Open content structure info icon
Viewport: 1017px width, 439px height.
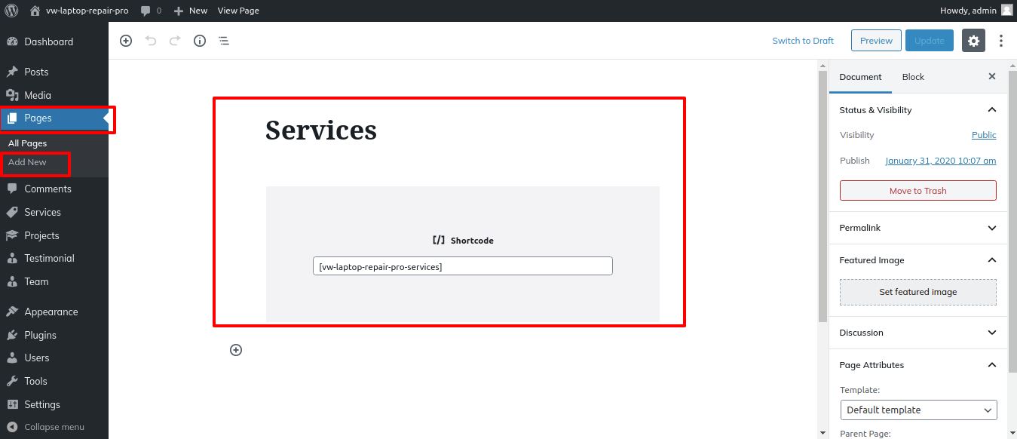point(200,41)
